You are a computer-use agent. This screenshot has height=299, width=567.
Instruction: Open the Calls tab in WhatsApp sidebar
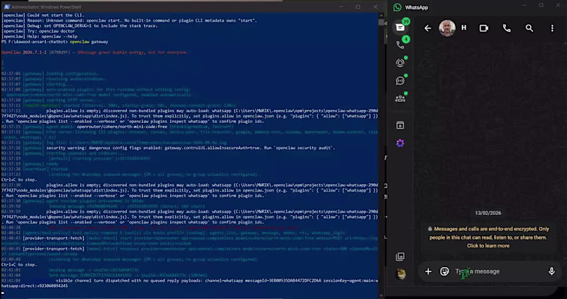coord(400,45)
